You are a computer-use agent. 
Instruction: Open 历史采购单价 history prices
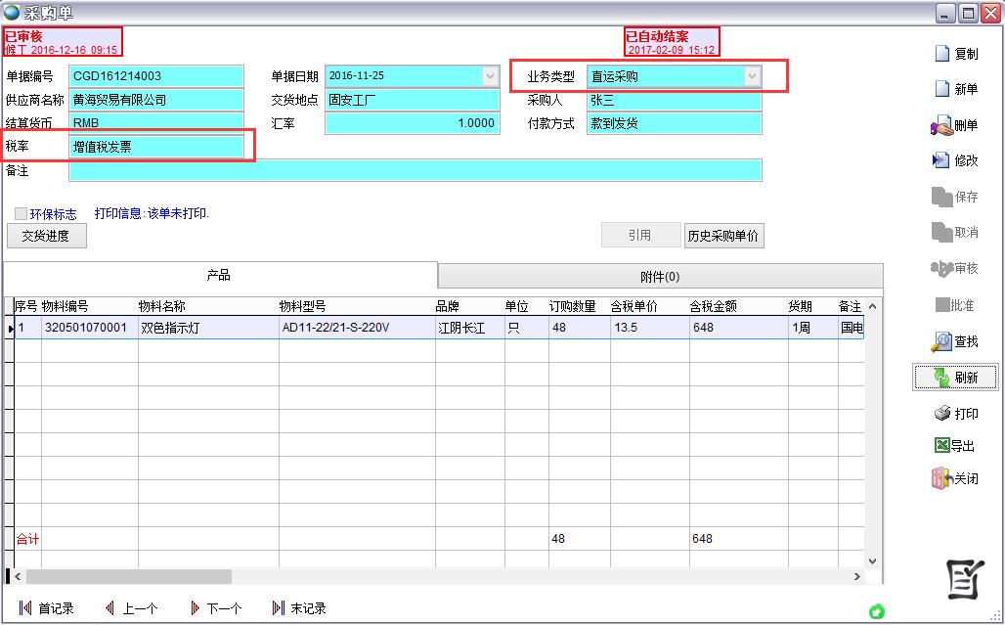[723, 235]
